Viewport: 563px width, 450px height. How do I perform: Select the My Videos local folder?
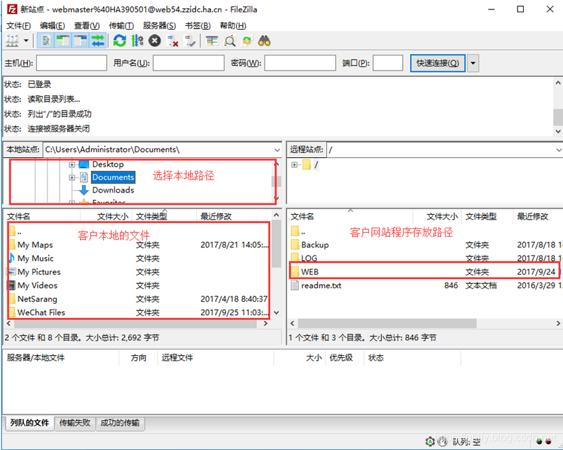pos(37,285)
